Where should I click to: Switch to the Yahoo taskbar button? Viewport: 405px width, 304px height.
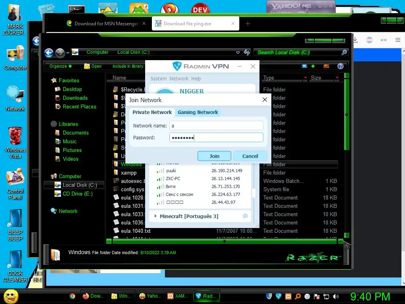[x=150, y=296]
